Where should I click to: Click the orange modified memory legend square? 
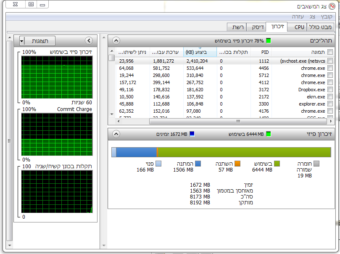coord(237,164)
